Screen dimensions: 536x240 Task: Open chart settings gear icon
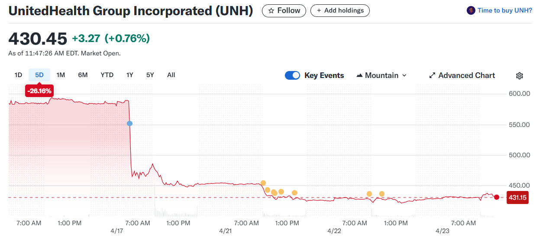520,76
